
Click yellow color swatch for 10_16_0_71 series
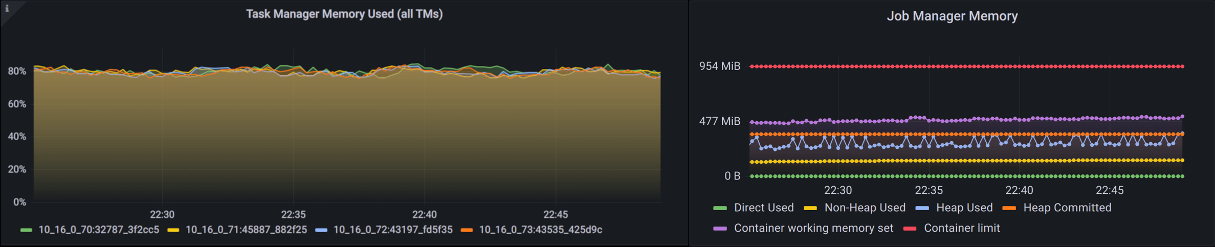click(x=173, y=231)
